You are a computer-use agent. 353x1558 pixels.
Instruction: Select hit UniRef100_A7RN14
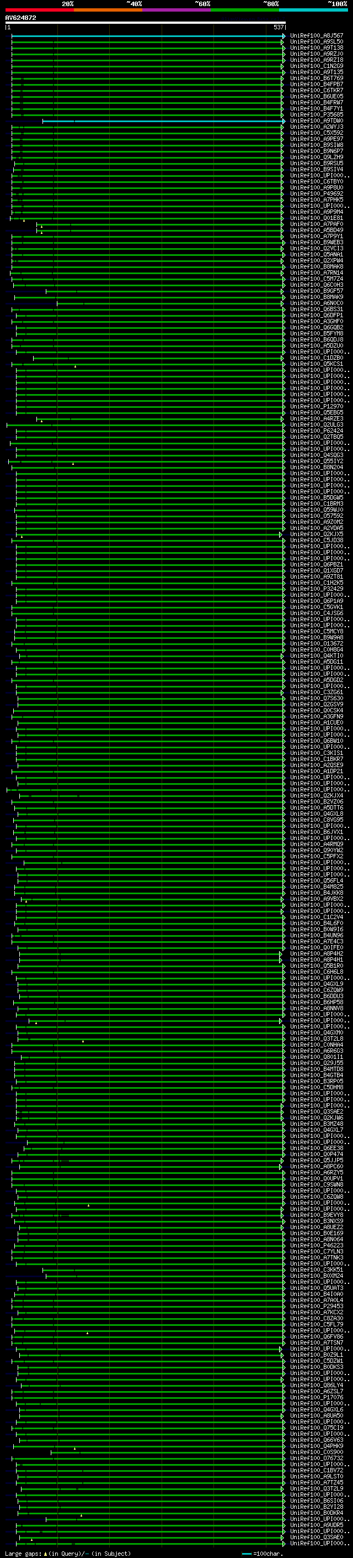point(317,273)
